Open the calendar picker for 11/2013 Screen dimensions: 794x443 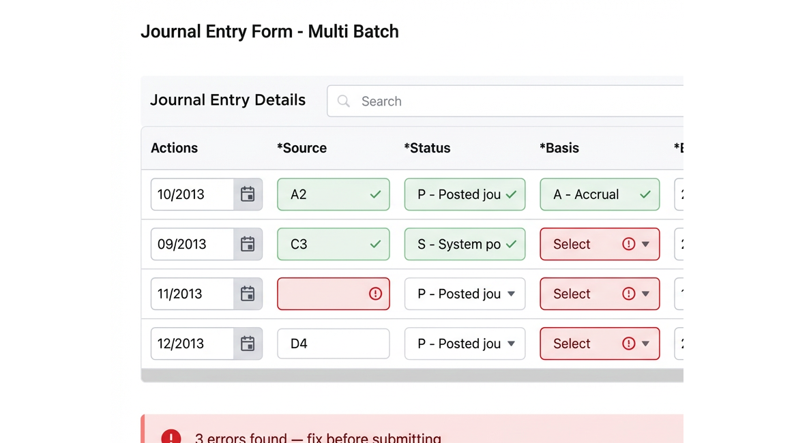(247, 294)
